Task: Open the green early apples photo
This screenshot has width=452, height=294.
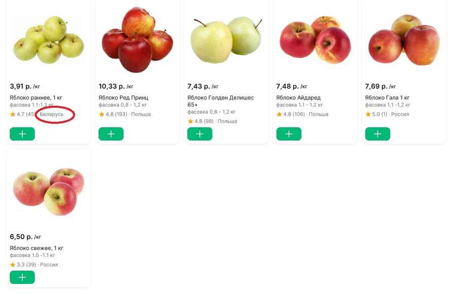Action: tap(49, 39)
